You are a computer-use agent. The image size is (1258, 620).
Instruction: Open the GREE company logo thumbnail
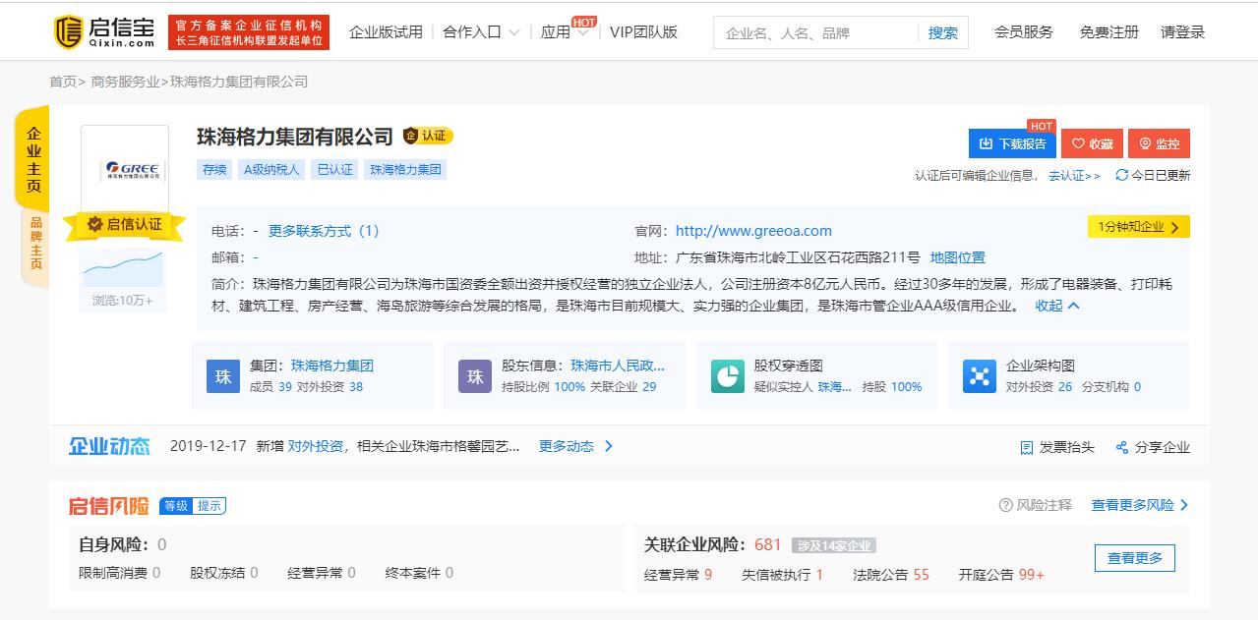tap(125, 169)
